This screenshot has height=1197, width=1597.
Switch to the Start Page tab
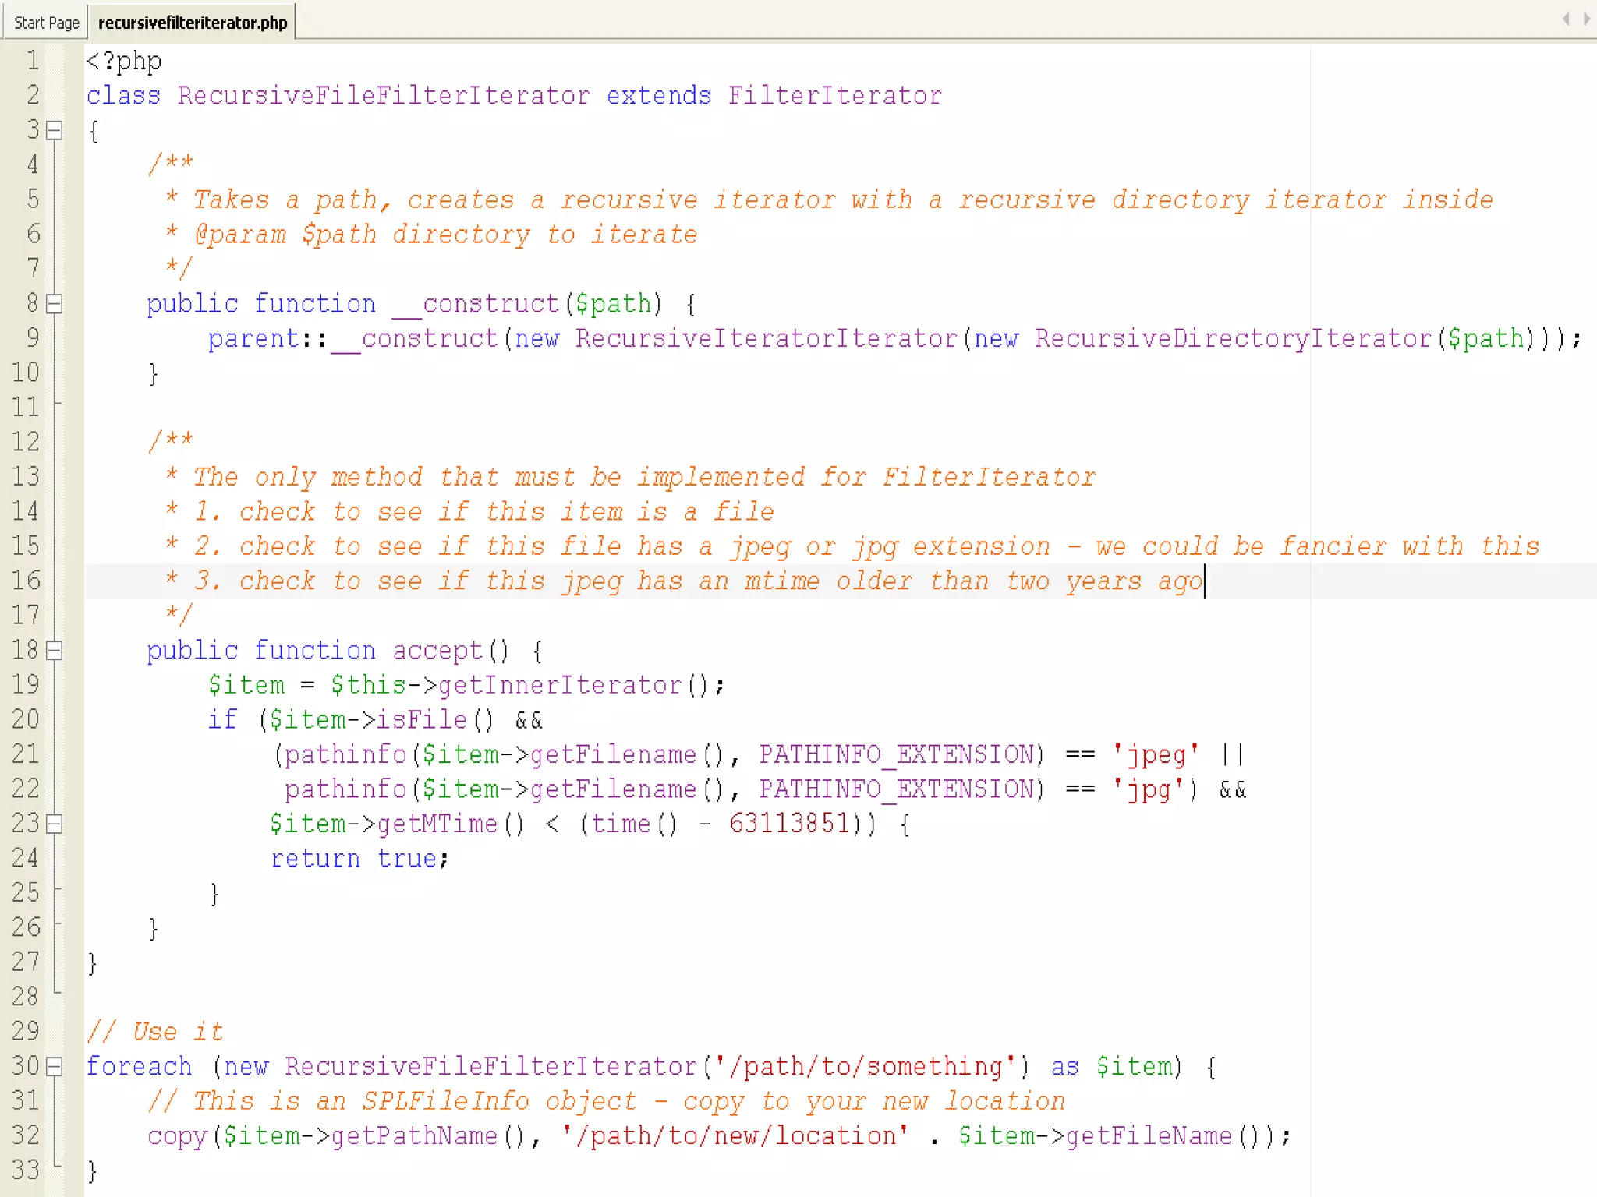point(46,23)
